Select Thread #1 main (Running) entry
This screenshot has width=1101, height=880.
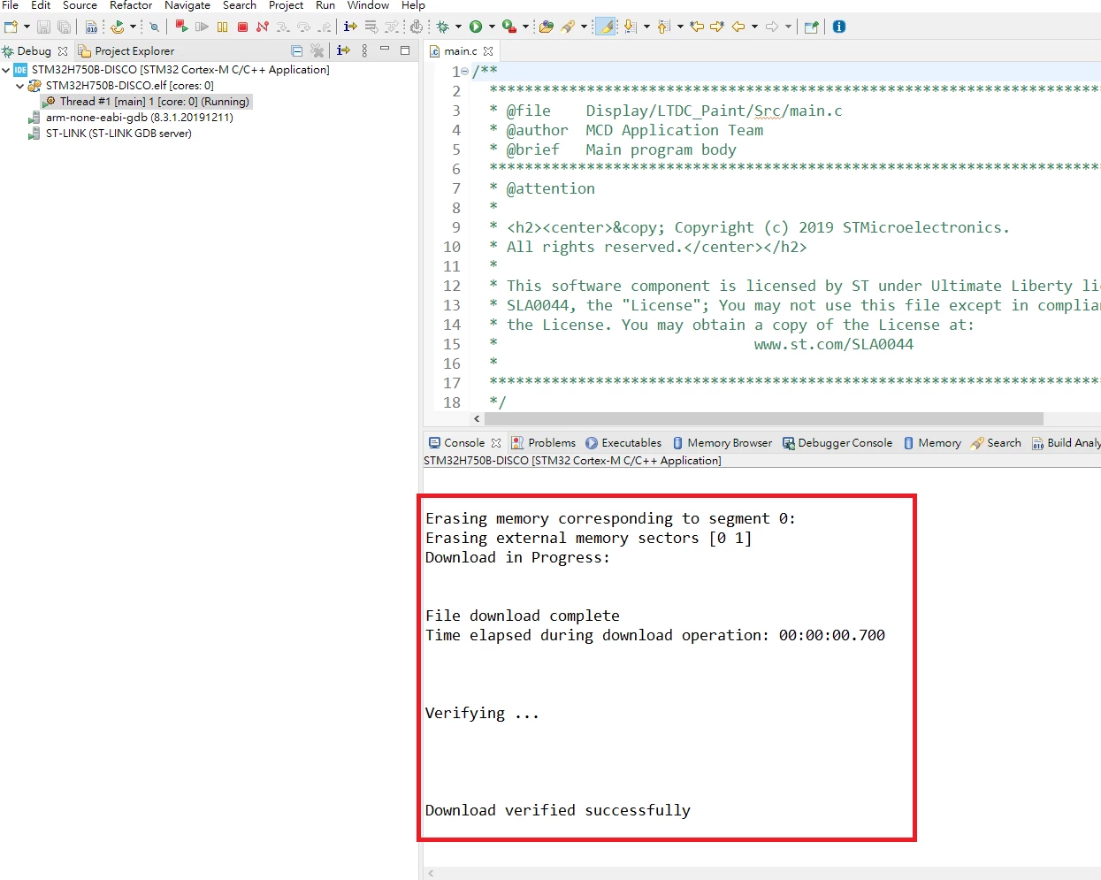pyautogui.click(x=147, y=102)
